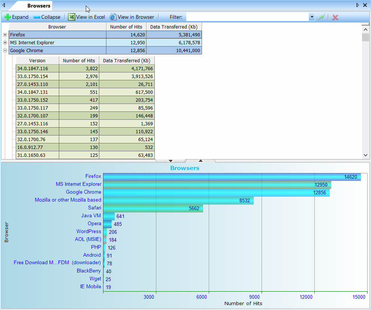Click the blue Collapse icon
This screenshot has width=371, height=310.
(37, 17)
